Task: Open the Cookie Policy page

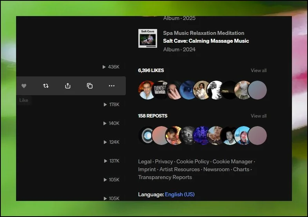Action: coord(193,161)
